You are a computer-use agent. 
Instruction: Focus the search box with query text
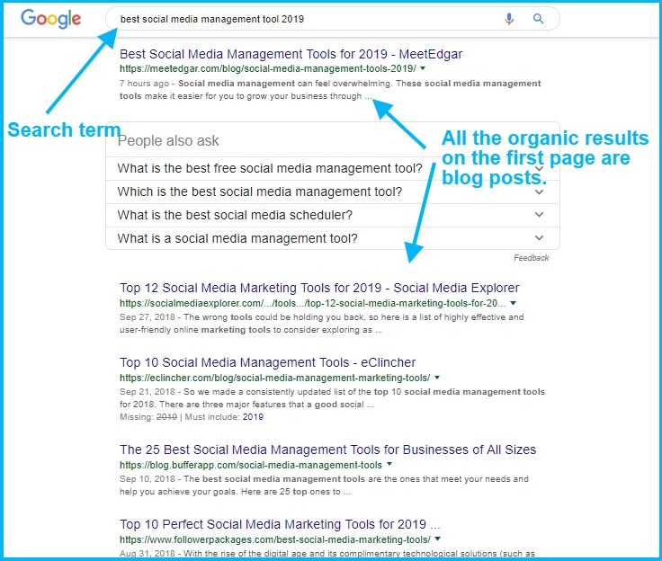333,19
